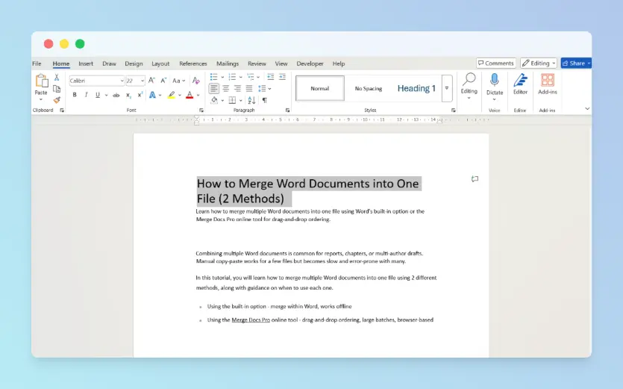This screenshot has width=623, height=389.
Task: Open the References tab
Action: tap(193, 63)
